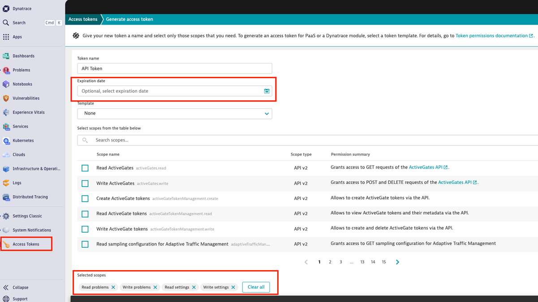Click the Distributed Tracing icon
Image resolution: width=538 pixels, height=302 pixels.
6,197
